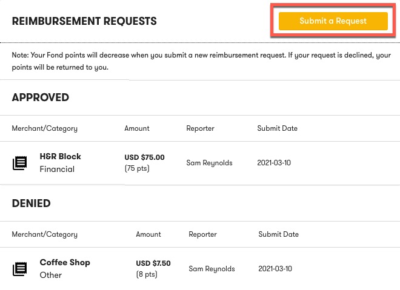
Task: Click the USD $7.50 amount
Action: pyautogui.click(x=153, y=263)
